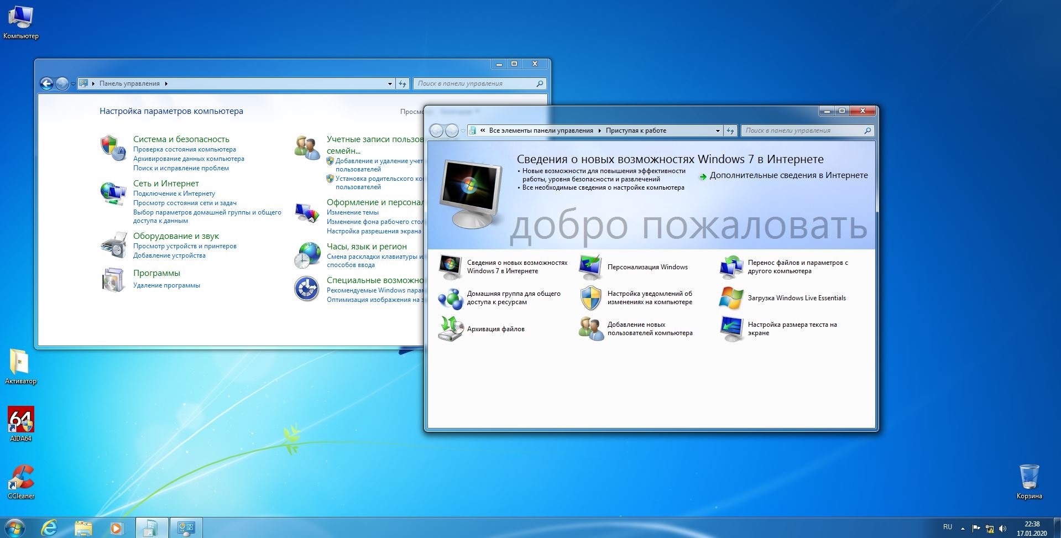The image size is (1061, 538).
Task: Select Панель управления breadcrumb in back window
Action: pos(129,83)
